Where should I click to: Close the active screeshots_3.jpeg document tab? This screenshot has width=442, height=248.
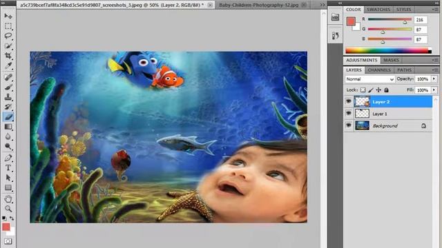[x=210, y=5]
